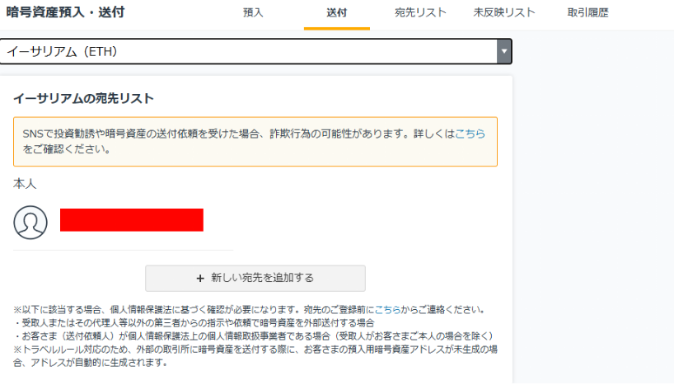This screenshot has height=385, width=674.
Task: Open the 預入 tab
Action: pyautogui.click(x=253, y=13)
